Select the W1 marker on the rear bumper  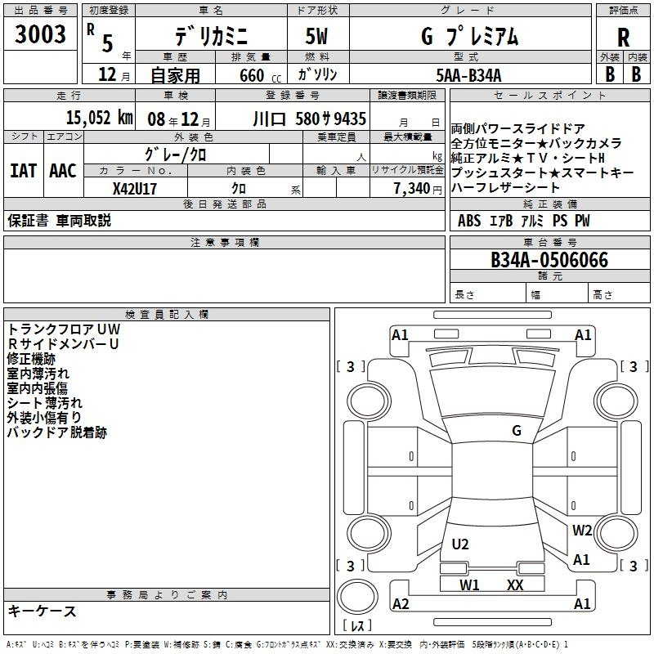469,585
